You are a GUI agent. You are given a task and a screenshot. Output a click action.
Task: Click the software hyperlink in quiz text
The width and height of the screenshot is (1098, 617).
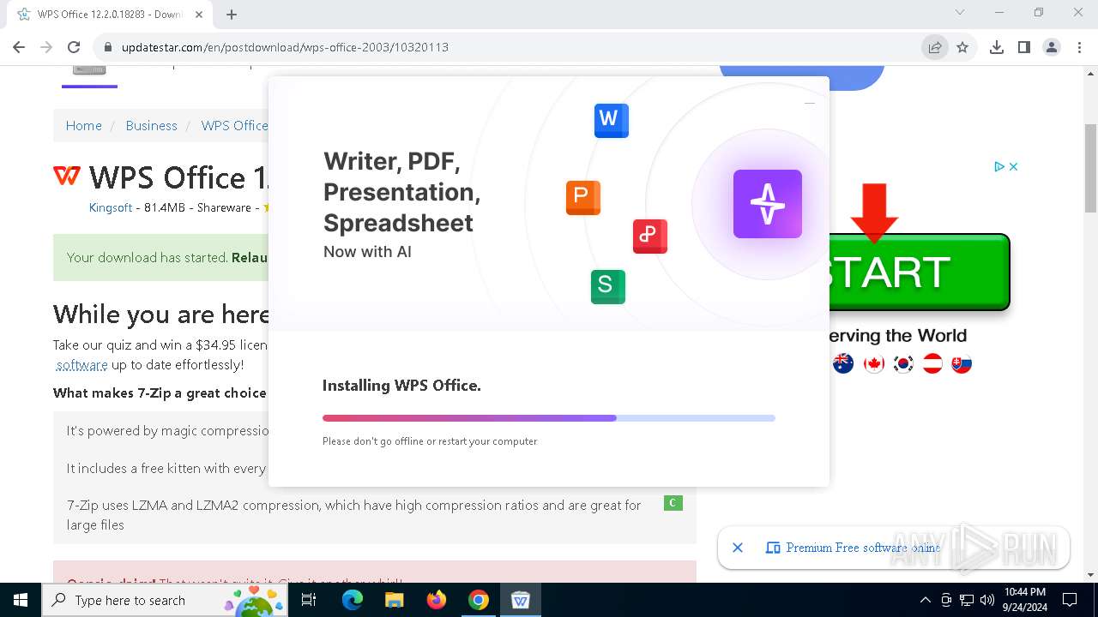[x=81, y=364]
